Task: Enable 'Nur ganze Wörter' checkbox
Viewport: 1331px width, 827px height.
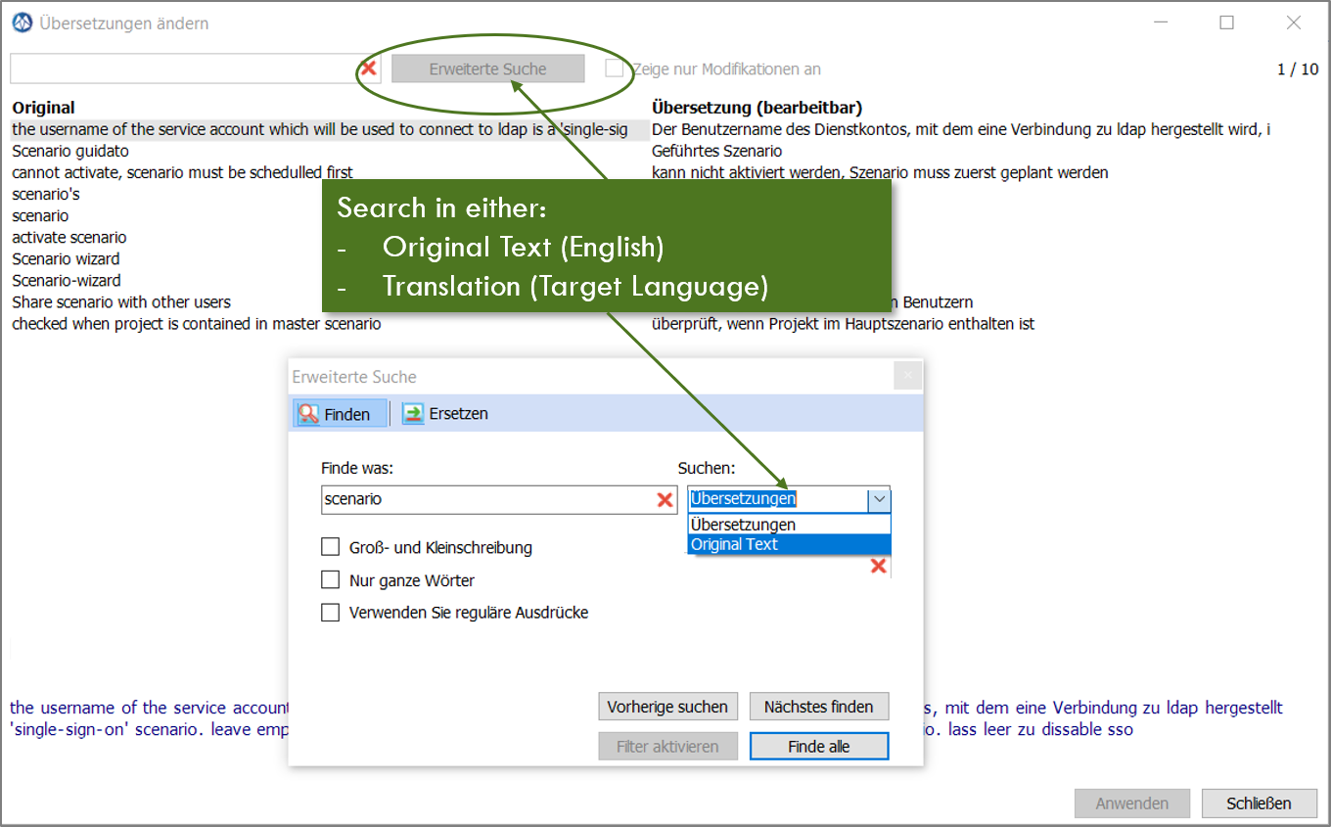Action: 331,580
